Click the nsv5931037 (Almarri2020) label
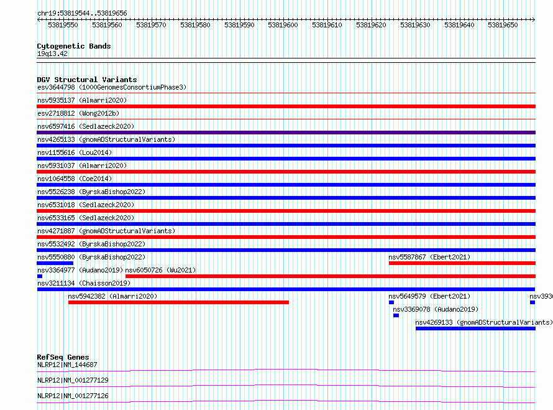Screen dimensions: 553x410 coord(82,165)
